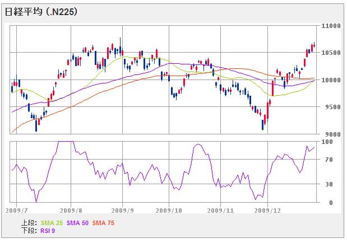Click the RSI 9 legend entry
This screenshot has width=347, height=243.
click(x=48, y=231)
